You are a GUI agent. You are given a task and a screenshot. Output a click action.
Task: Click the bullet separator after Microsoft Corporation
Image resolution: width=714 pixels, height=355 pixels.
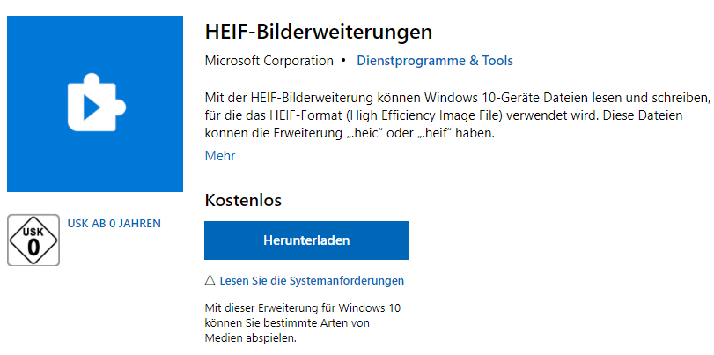(343, 61)
